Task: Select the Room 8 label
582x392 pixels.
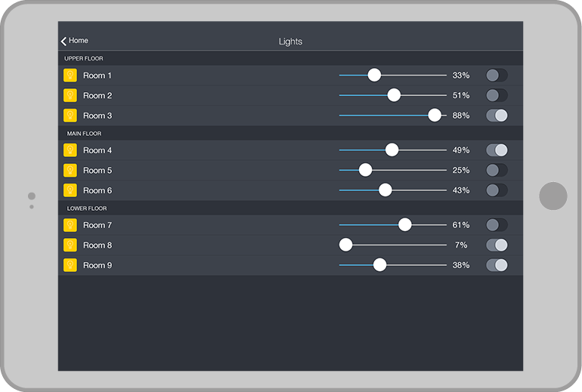Action: click(x=98, y=245)
